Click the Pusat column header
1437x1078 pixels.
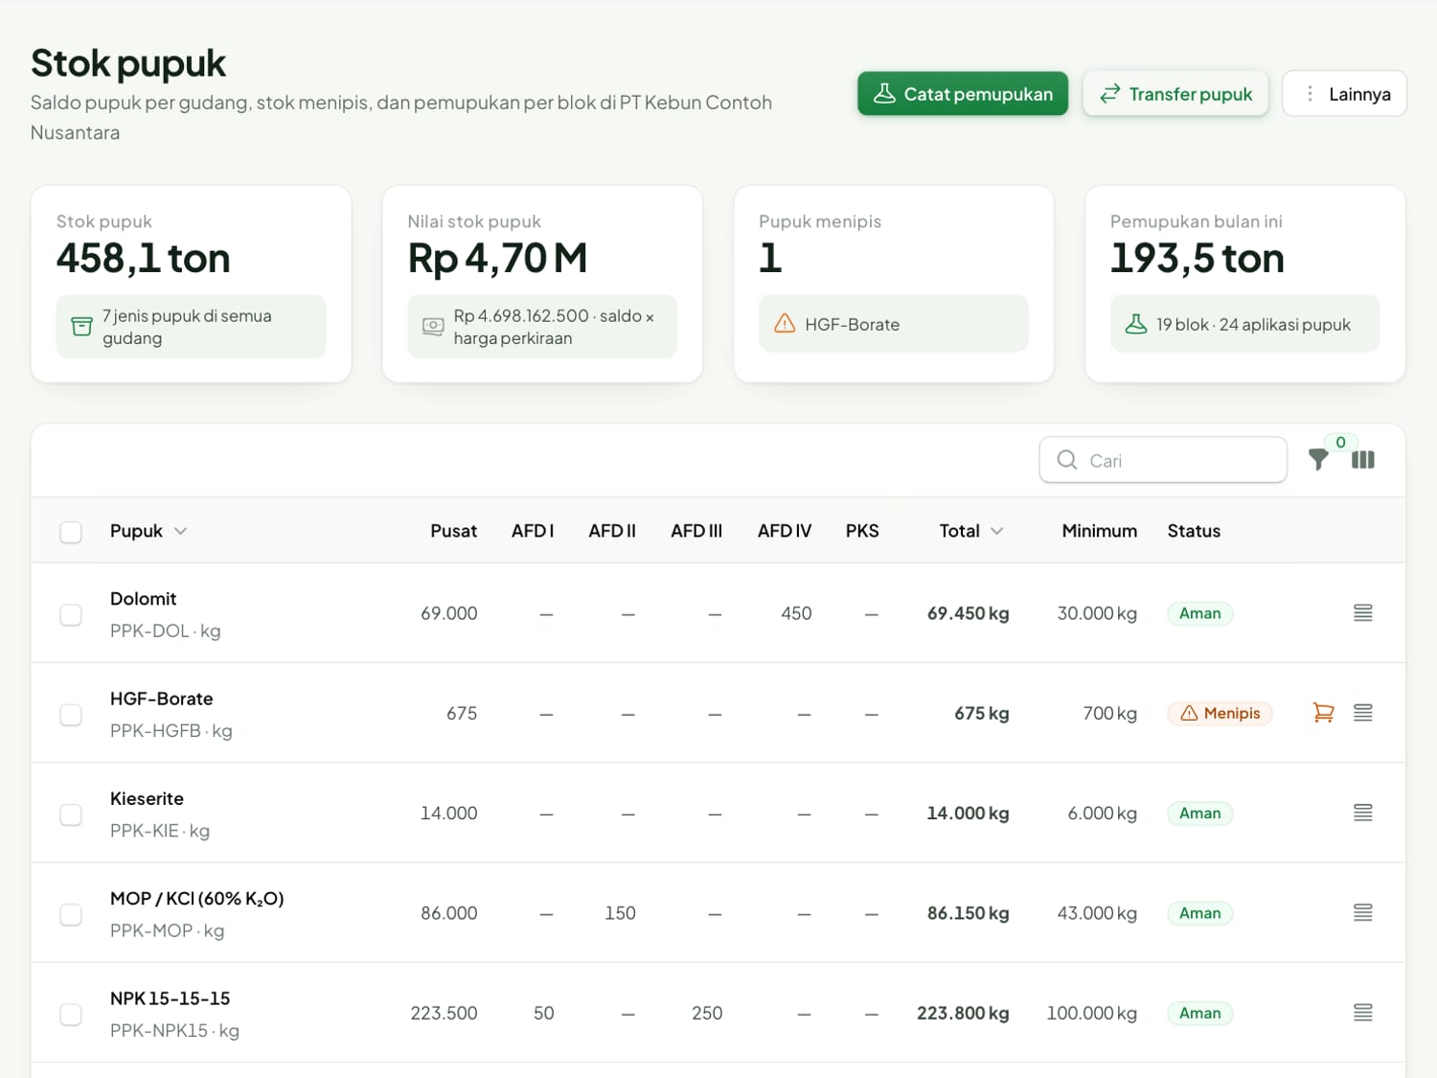tap(453, 531)
